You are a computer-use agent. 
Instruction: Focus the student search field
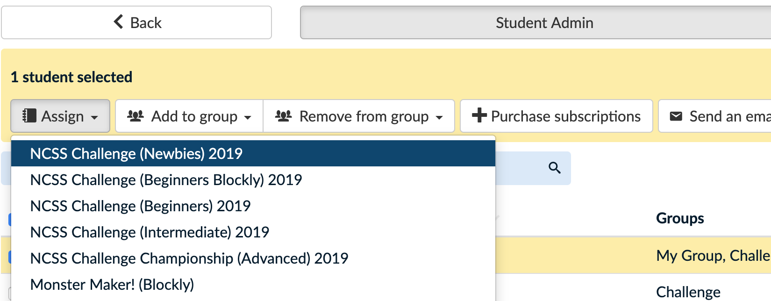click(519, 168)
